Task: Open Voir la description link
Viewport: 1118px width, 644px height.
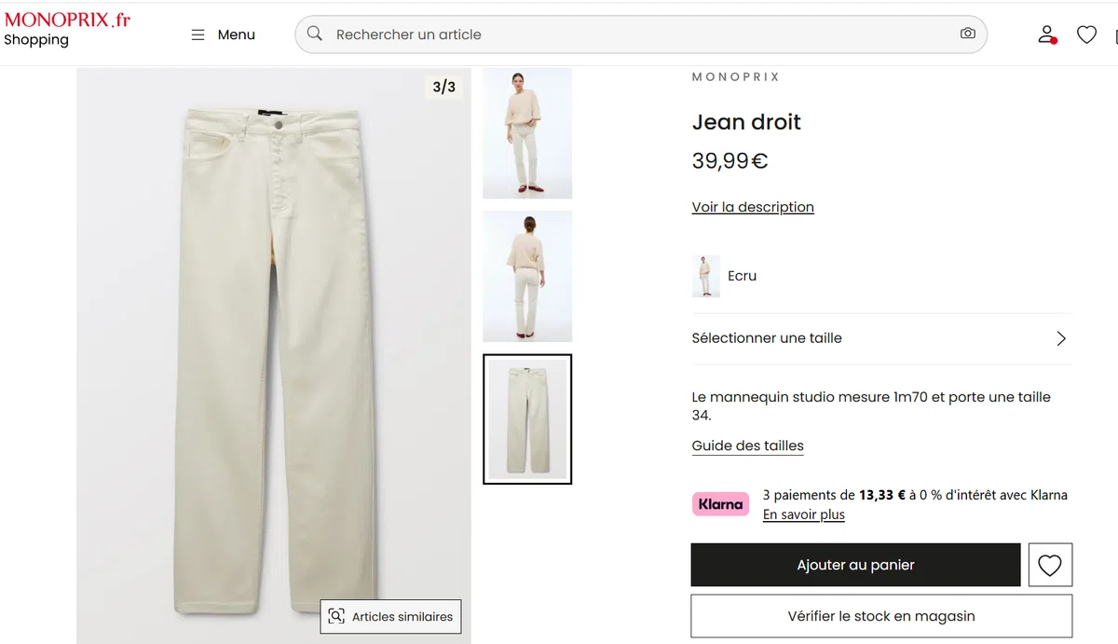Action: 753,207
